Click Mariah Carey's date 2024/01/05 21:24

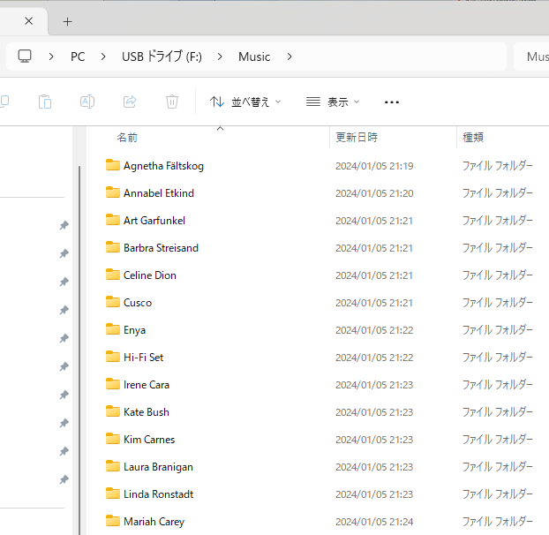point(374,522)
